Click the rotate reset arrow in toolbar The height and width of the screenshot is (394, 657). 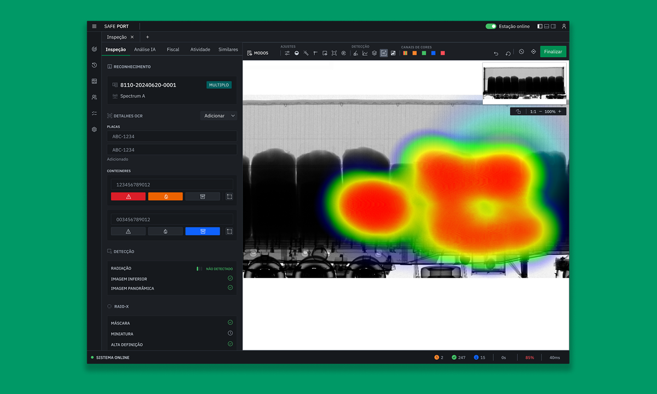click(x=508, y=53)
